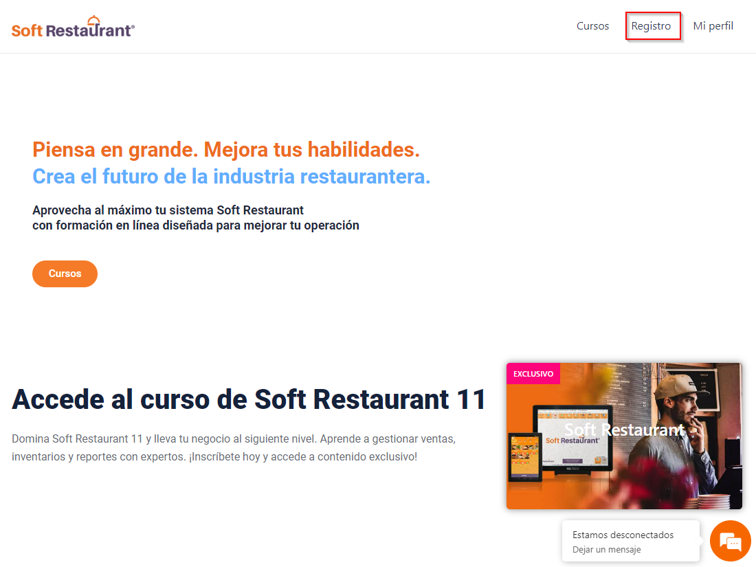Click text 'Crea el futuro de la industria restaurantera.'
The image size is (756, 567).
[x=232, y=177]
